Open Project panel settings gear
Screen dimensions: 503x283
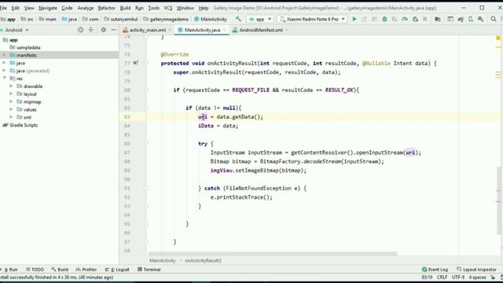coord(103,30)
